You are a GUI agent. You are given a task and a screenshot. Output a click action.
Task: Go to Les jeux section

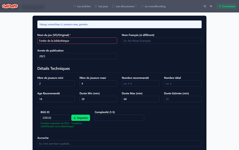tap(101, 6)
